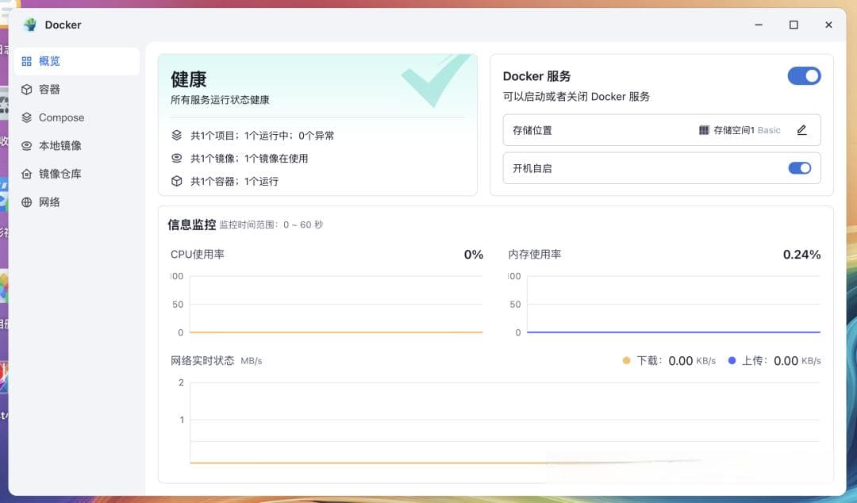Click the Docker whale logo icon
Image resolution: width=857 pixels, height=503 pixels.
point(30,25)
